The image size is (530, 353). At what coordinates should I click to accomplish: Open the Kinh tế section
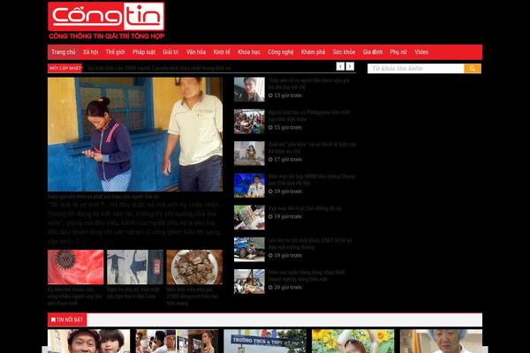point(222,52)
